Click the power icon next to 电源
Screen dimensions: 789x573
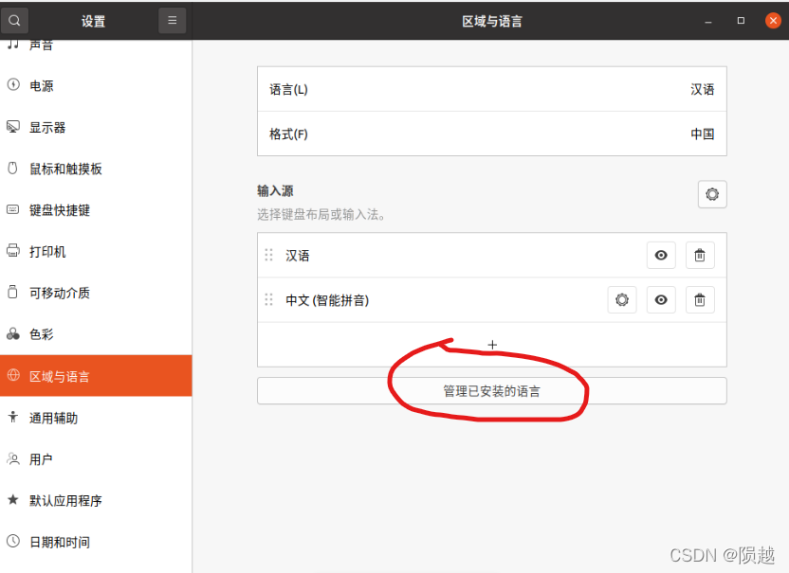(13, 84)
